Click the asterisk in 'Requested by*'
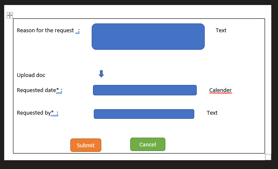The image size is (278, 169). 52,113
